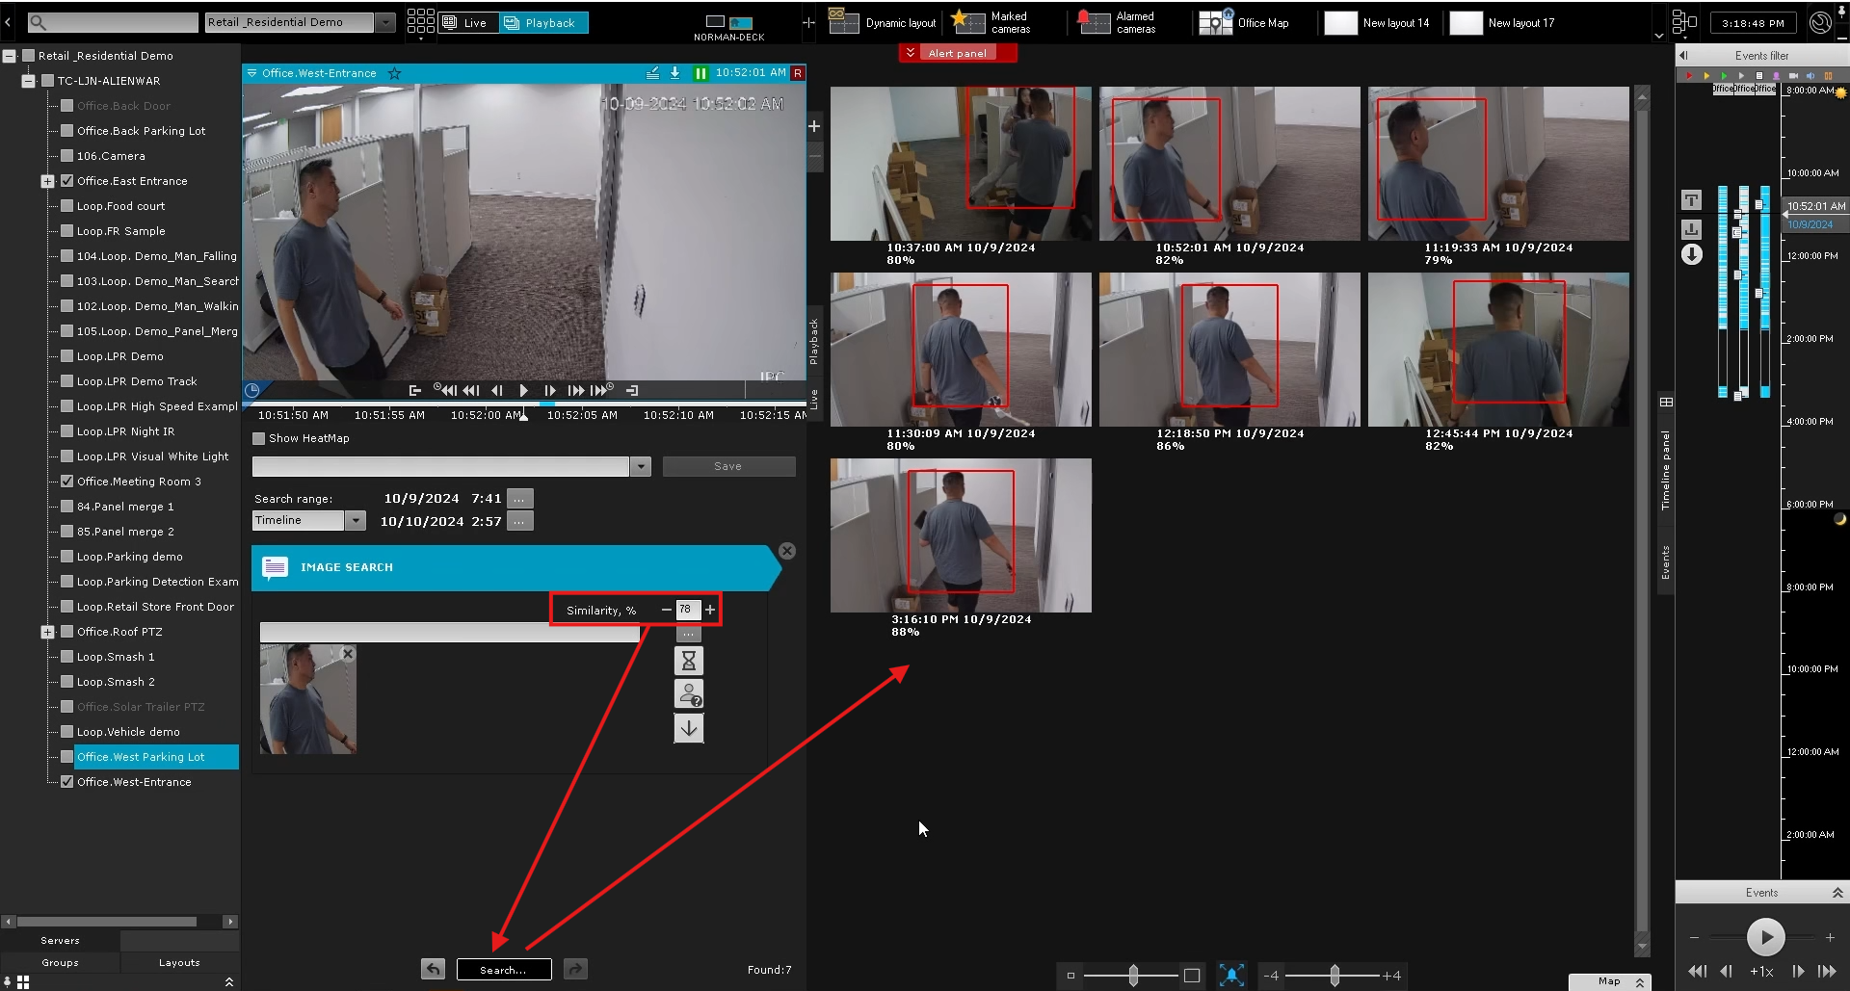Click the export download icon in camera header
This screenshot has height=991, width=1850.
(674, 73)
